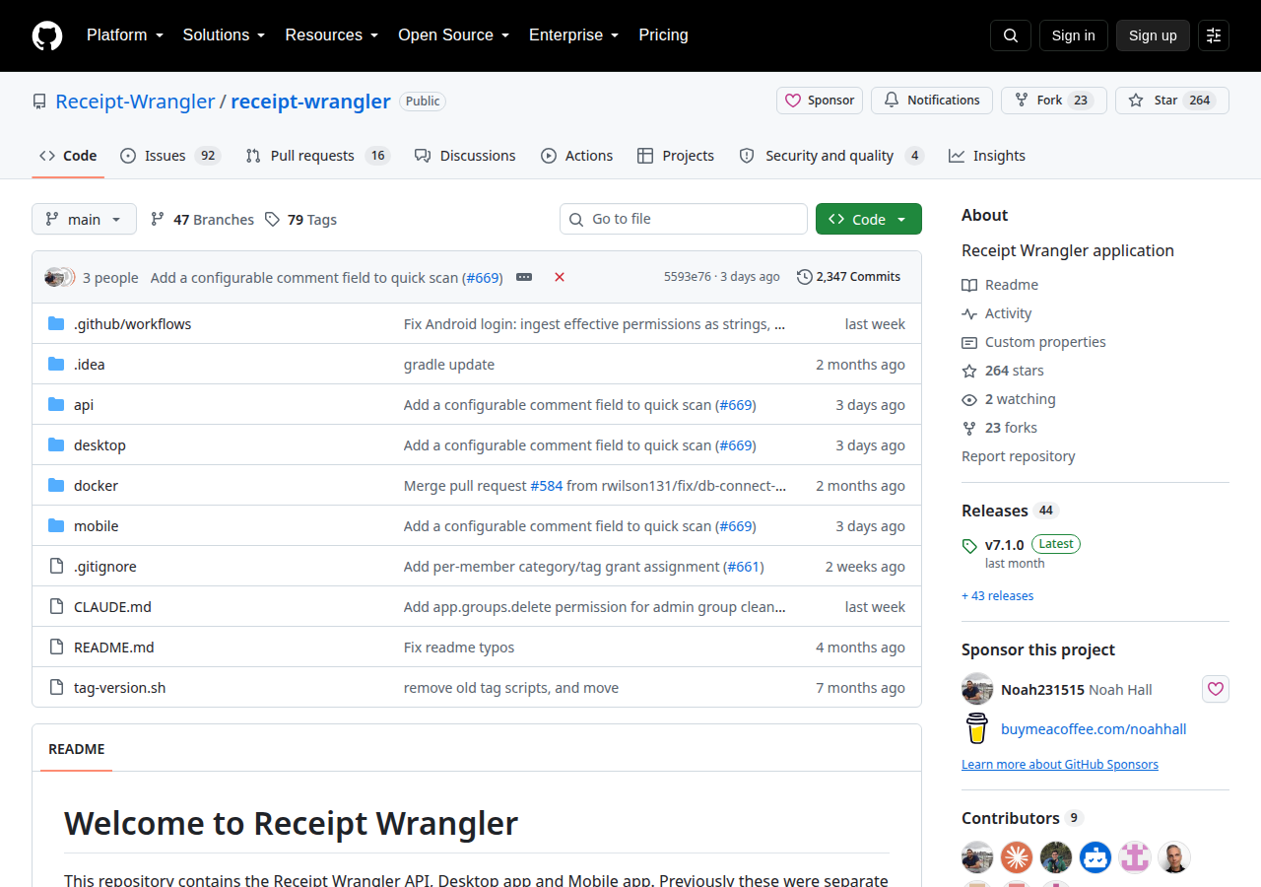Open the appearance settings icon in header

click(x=1214, y=35)
